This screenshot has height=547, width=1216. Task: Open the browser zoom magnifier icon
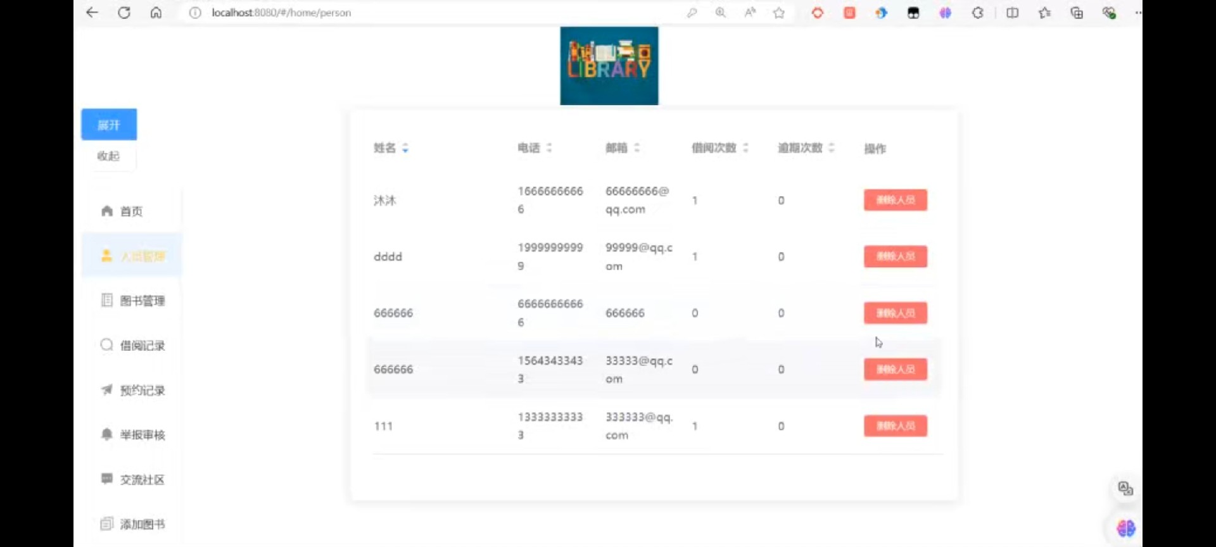tap(721, 13)
